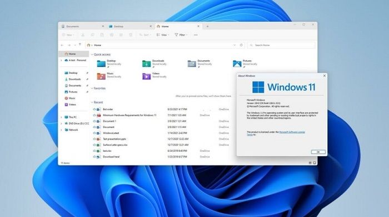The height and width of the screenshot is (217, 389).
Task: Switch to large thumbnails view in status bar
Action: tap(315, 163)
